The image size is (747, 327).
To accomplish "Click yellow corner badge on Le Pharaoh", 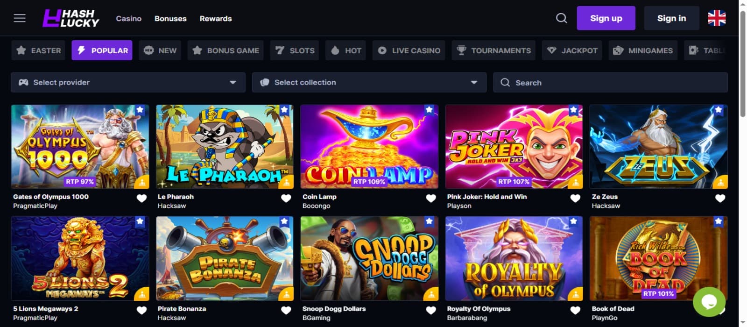I will tap(287, 182).
